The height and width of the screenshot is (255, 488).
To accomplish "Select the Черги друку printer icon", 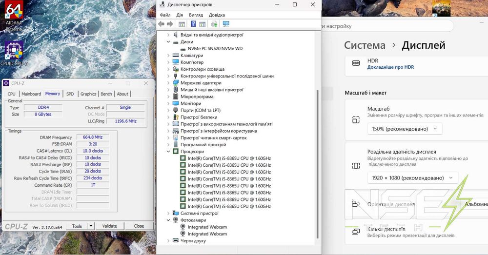I will pos(176,241).
